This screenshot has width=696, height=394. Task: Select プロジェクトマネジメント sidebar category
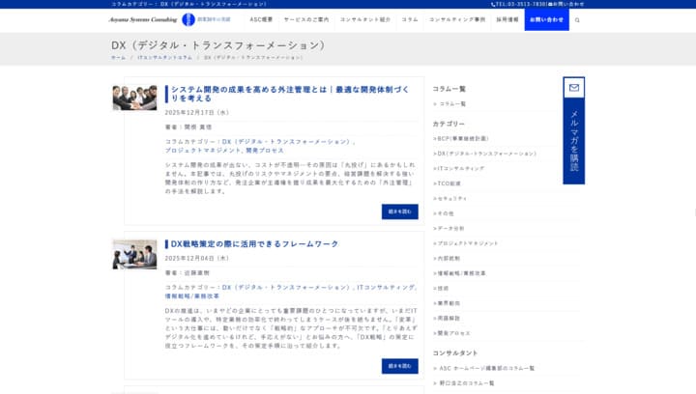466,243
